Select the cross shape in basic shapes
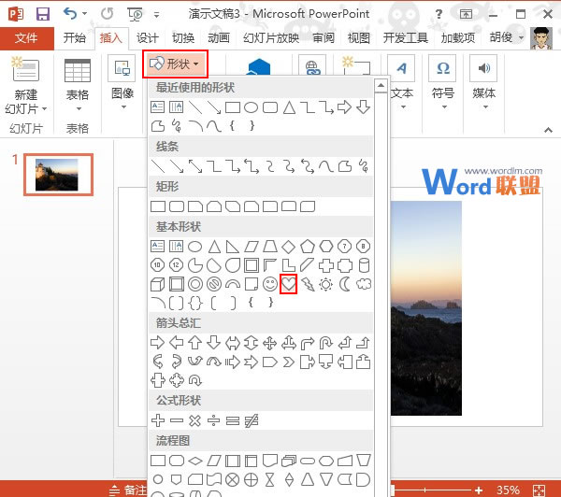 click(326, 265)
